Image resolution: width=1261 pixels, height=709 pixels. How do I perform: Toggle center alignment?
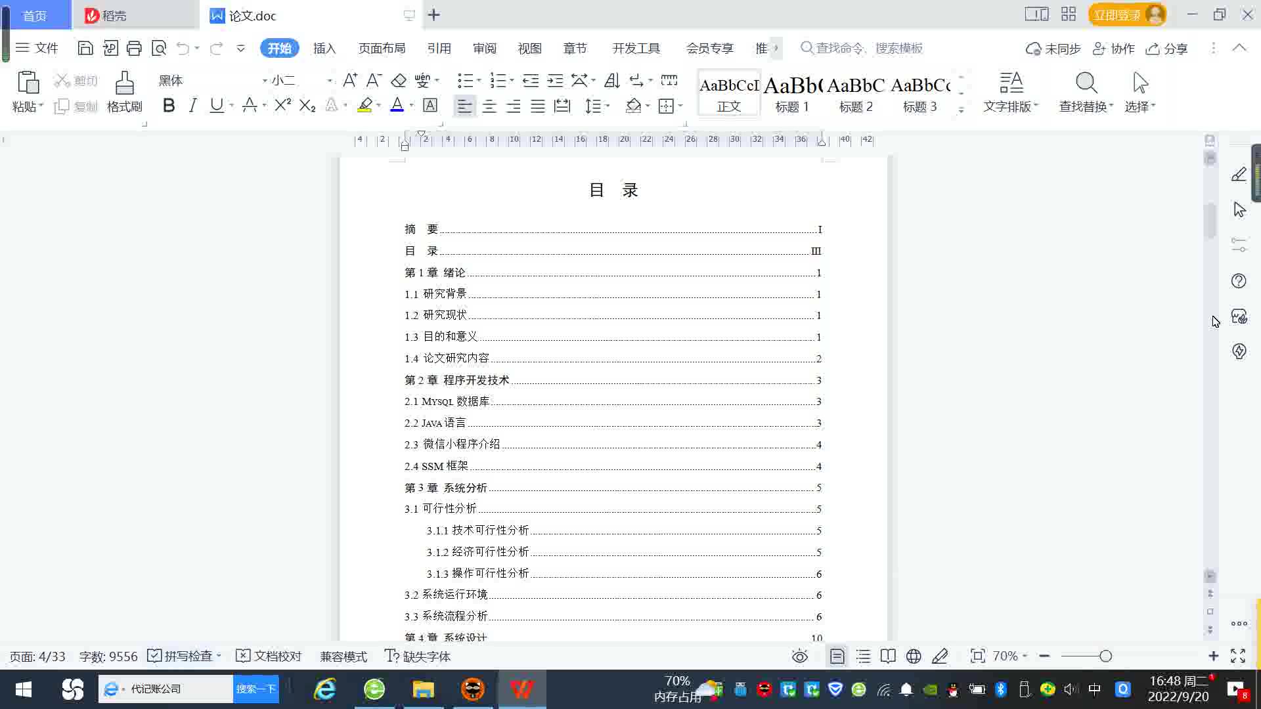tap(489, 106)
